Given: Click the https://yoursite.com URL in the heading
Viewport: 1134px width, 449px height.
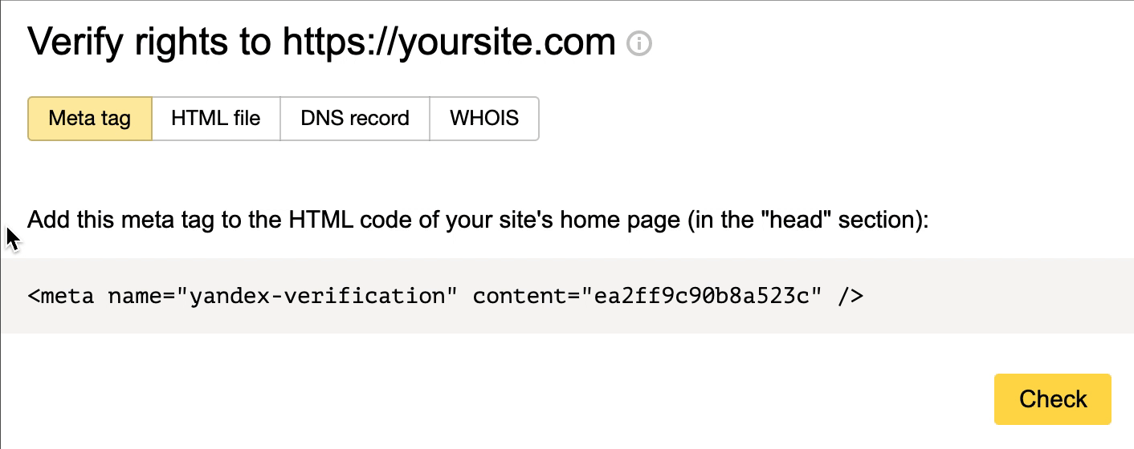Looking at the screenshot, I should click(x=449, y=42).
